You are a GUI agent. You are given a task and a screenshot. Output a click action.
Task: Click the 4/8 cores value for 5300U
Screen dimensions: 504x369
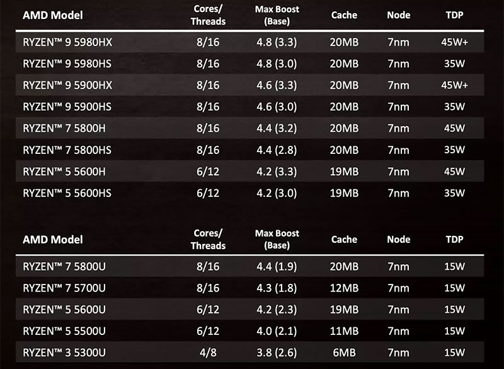pos(208,353)
